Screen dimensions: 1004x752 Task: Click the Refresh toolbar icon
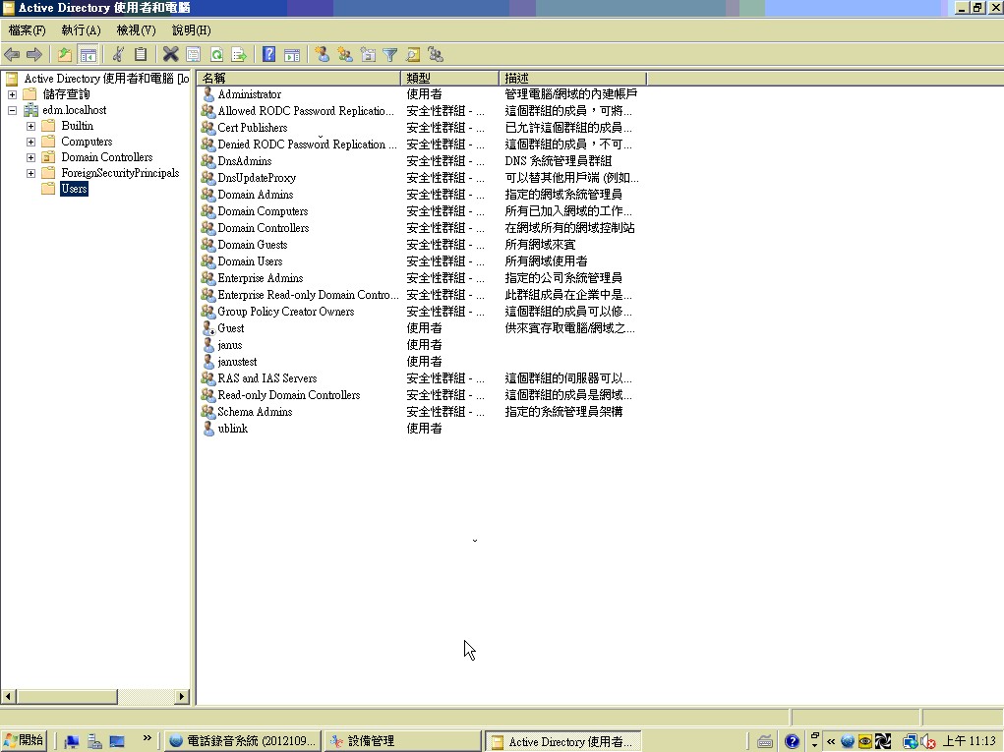215,55
